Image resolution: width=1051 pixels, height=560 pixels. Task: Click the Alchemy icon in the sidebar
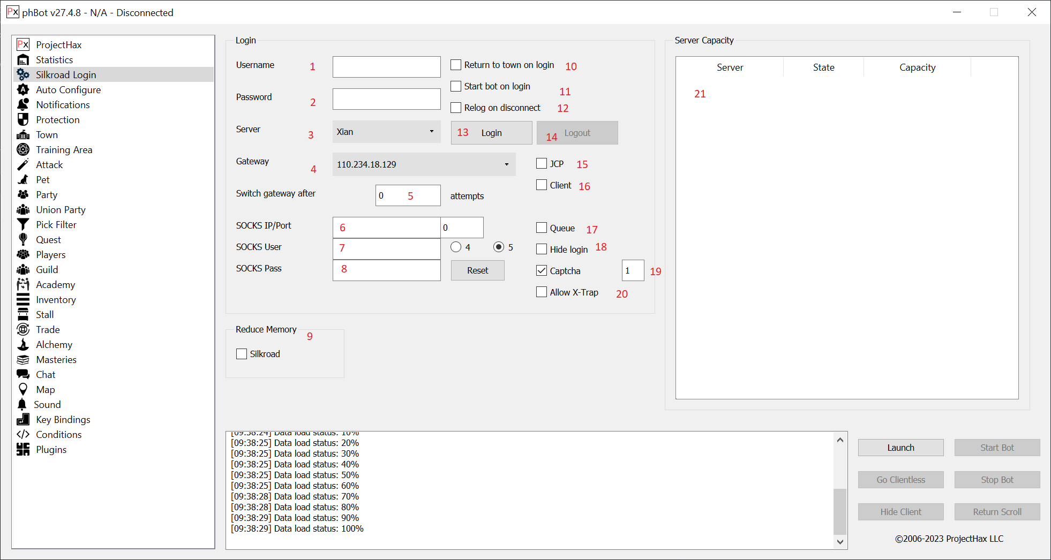pos(23,345)
